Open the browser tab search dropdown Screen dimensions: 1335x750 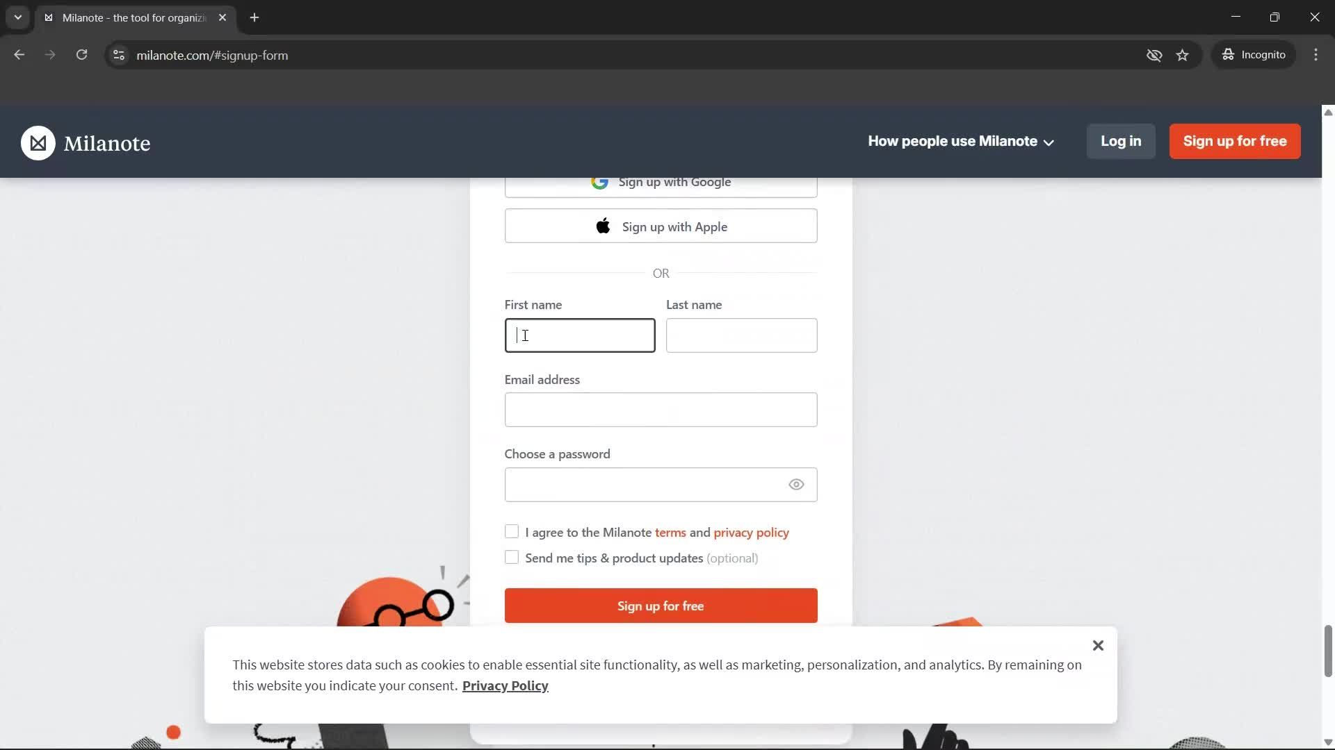17,17
